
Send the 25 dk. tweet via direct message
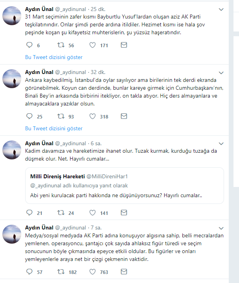124,45
